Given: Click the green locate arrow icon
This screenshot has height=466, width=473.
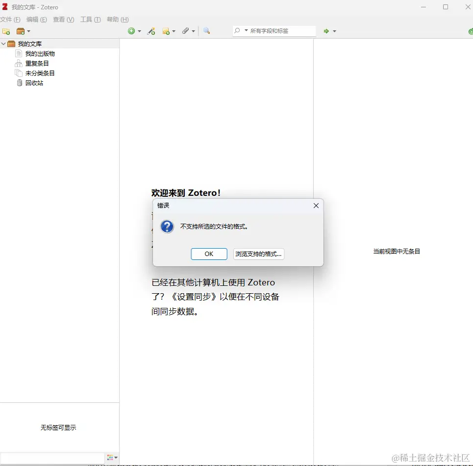Looking at the screenshot, I should pyautogui.click(x=326, y=31).
